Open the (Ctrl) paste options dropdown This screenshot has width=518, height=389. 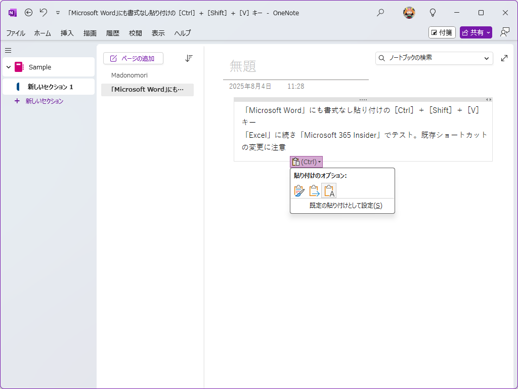[306, 162]
